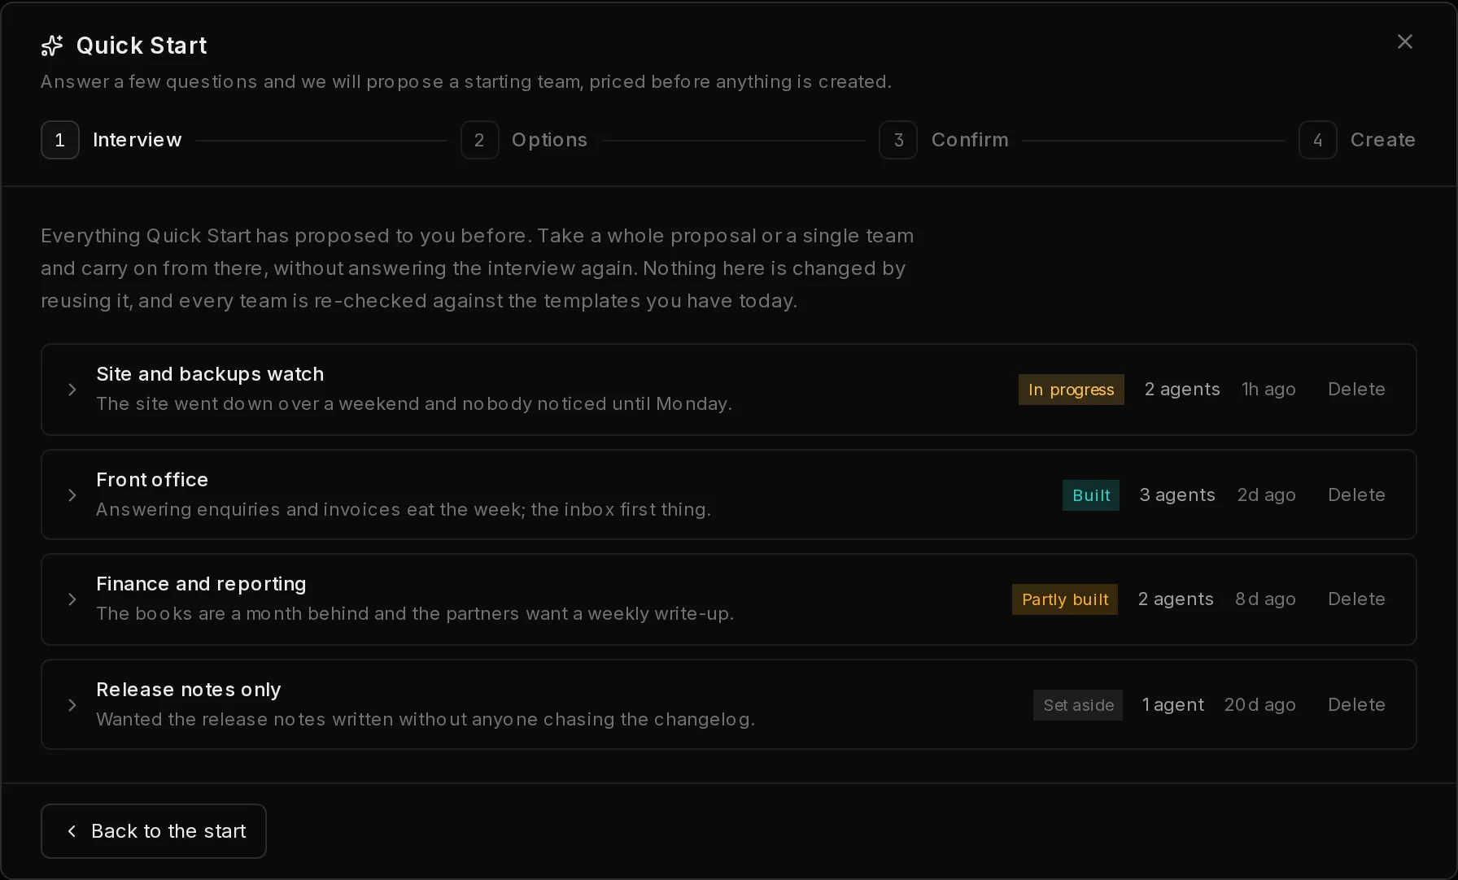Click the description about books a month behind

[415, 614]
